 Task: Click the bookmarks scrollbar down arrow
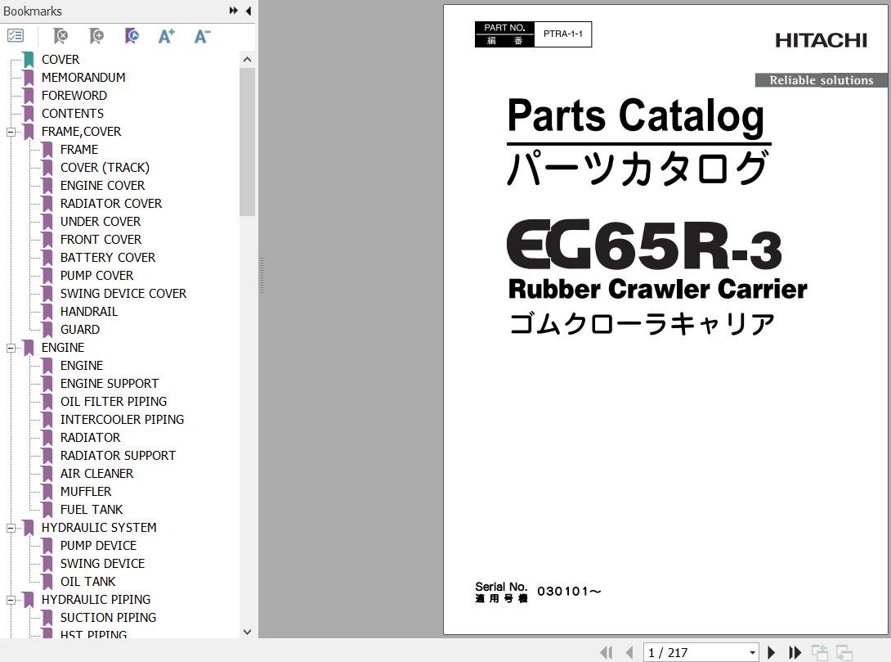click(247, 632)
